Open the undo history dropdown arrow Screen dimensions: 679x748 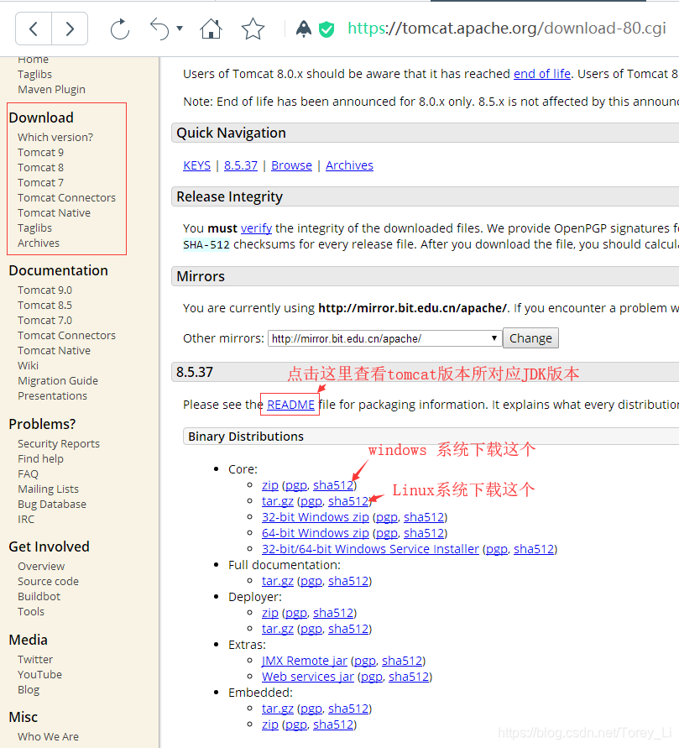coord(180,29)
